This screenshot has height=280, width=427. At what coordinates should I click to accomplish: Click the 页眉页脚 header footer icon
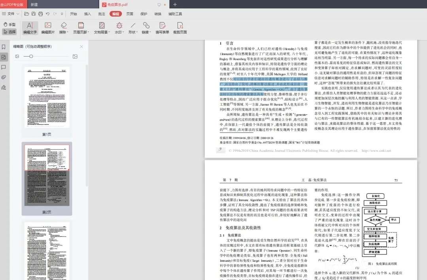click(x=81, y=25)
